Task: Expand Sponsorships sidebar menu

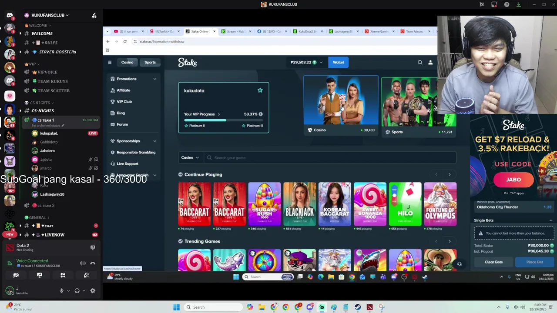Action: click(x=134, y=141)
